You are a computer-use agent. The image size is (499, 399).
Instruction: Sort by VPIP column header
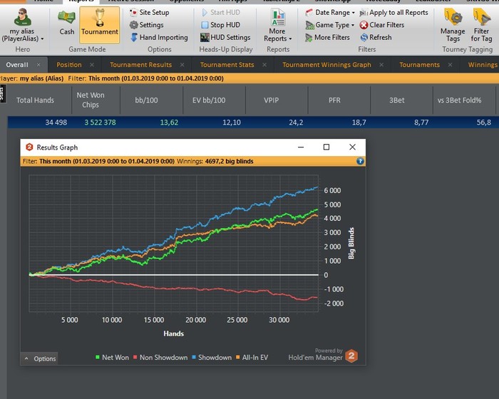pyautogui.click(x=277, y=100)
